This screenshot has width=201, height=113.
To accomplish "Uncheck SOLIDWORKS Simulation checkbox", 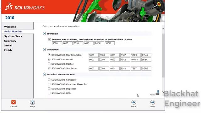I will [x=49, y=68].
